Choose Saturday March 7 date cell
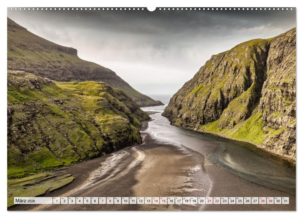 tap(102, 201)
